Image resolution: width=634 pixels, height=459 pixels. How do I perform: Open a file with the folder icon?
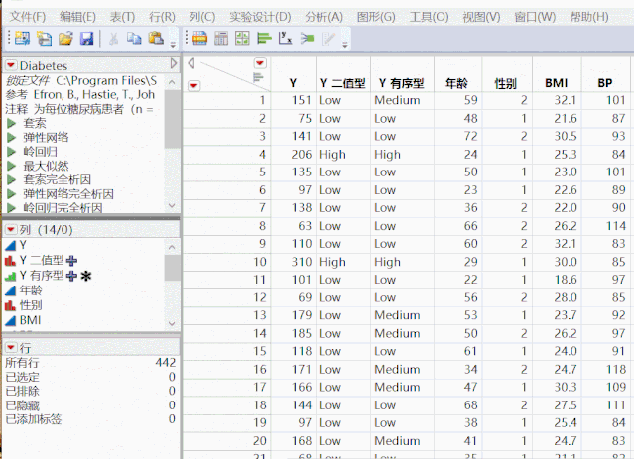click(x=65, y=39)
